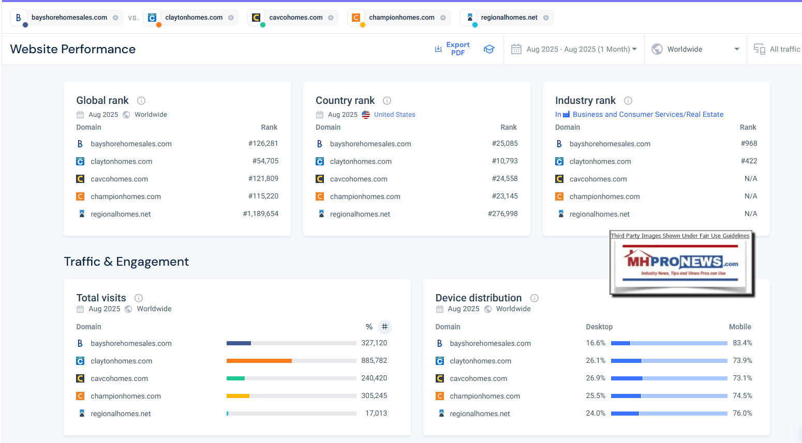Select the championhomes.com domain tab

point(401,18)
